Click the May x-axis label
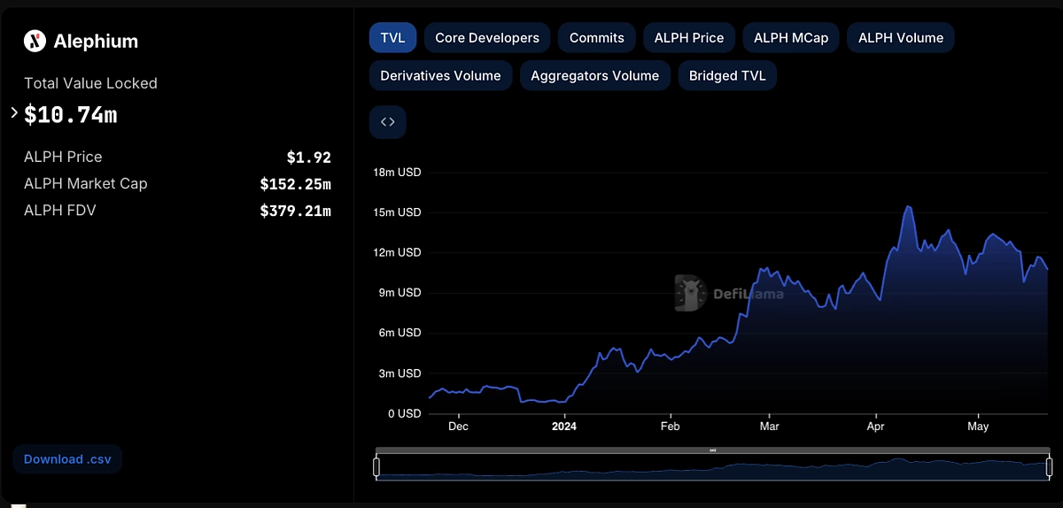Viewport: 1063px width, 508px height. click(x=978, y=427)
